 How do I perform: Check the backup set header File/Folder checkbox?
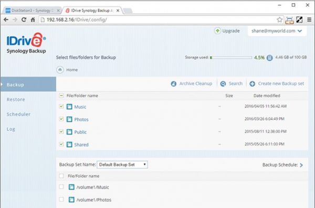[61, 176]
